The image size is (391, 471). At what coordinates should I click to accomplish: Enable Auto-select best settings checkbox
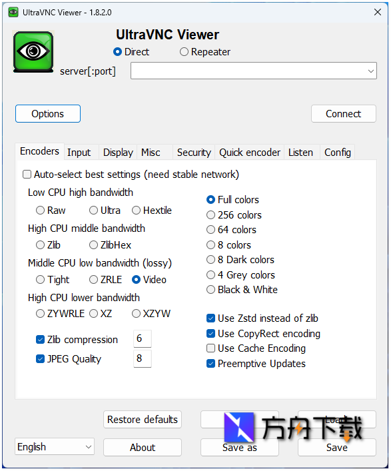click(27, 175)
